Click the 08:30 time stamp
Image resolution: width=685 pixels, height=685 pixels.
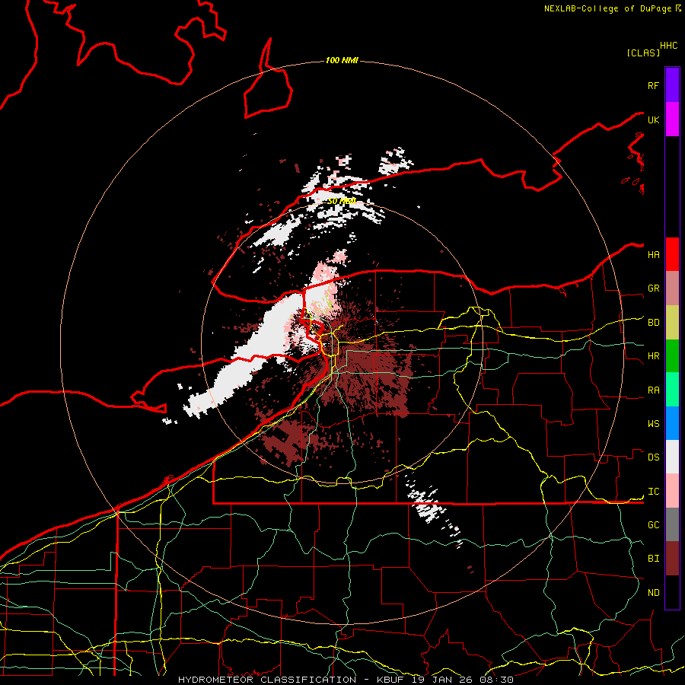click(x=495, y=680)
